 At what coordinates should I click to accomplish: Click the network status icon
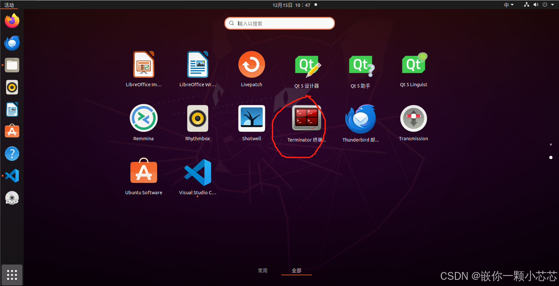(526, 5)
